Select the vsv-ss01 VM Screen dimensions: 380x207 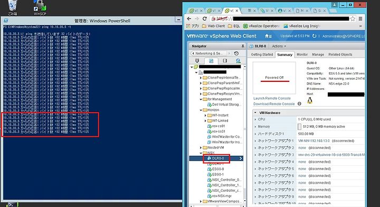216,131
